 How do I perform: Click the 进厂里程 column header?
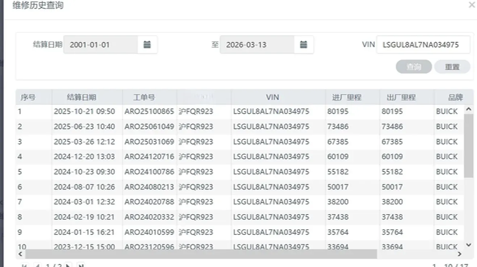point(347,97)
